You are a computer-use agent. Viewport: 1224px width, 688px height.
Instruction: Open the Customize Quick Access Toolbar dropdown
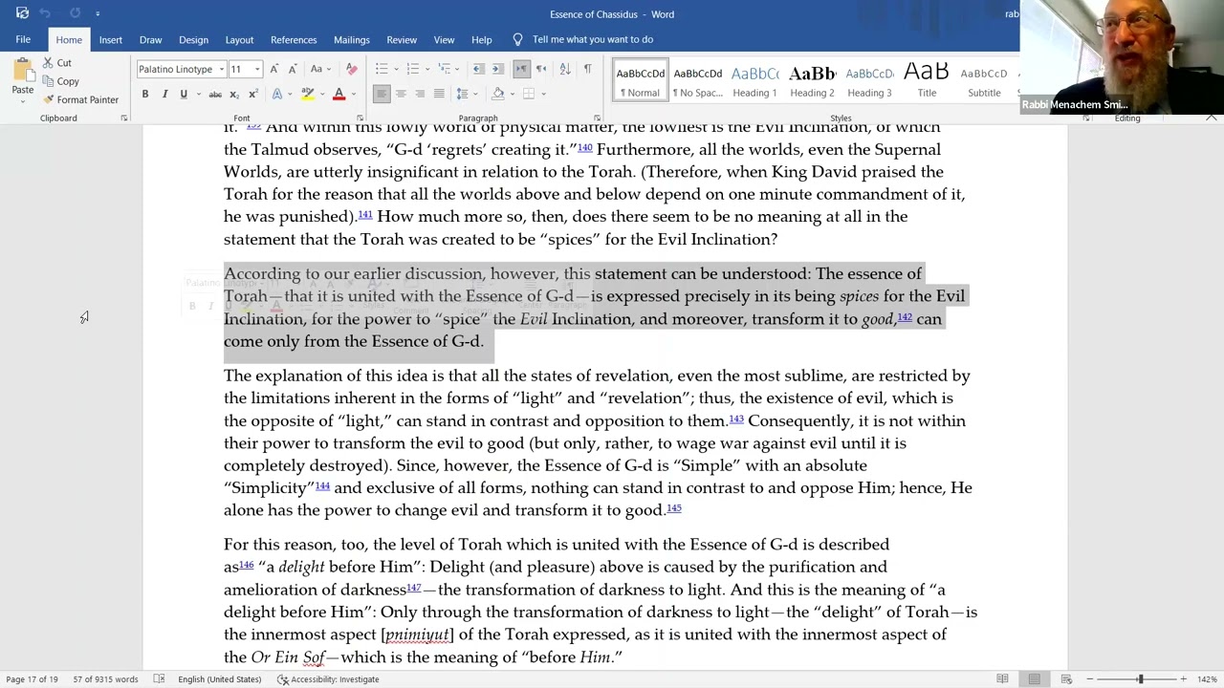pos(98,13)
